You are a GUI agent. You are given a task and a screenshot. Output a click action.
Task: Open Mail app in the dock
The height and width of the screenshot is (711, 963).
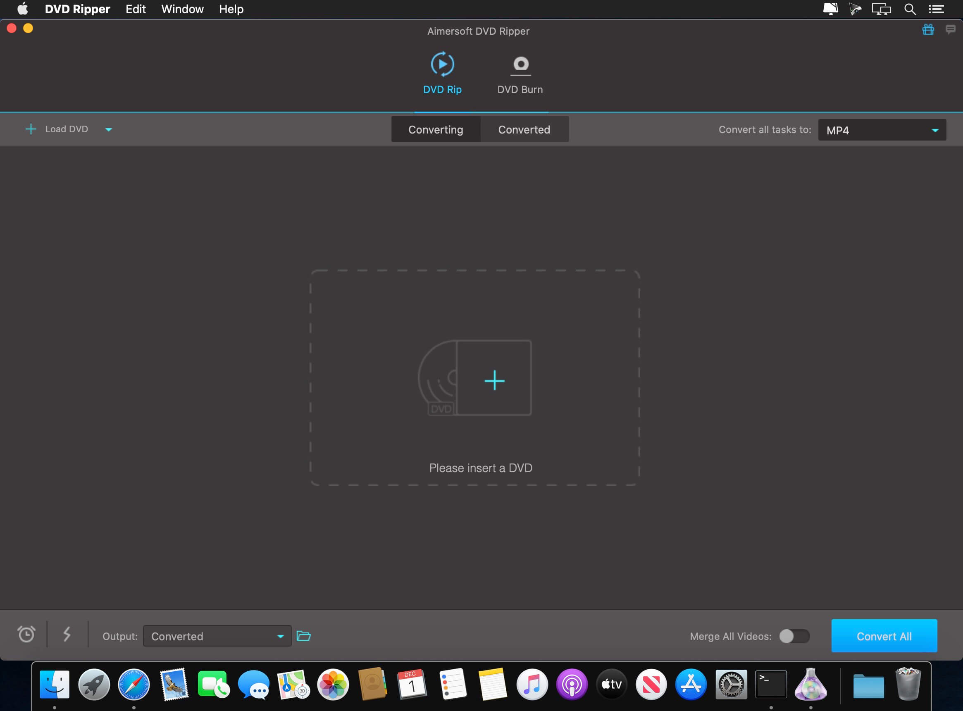tap(174, 684)
